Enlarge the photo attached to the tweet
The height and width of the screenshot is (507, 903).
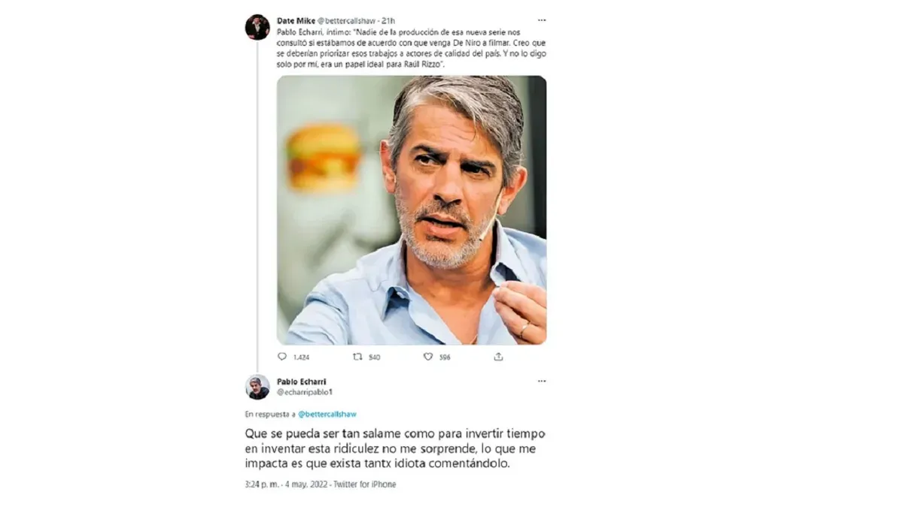pos(412,210)
